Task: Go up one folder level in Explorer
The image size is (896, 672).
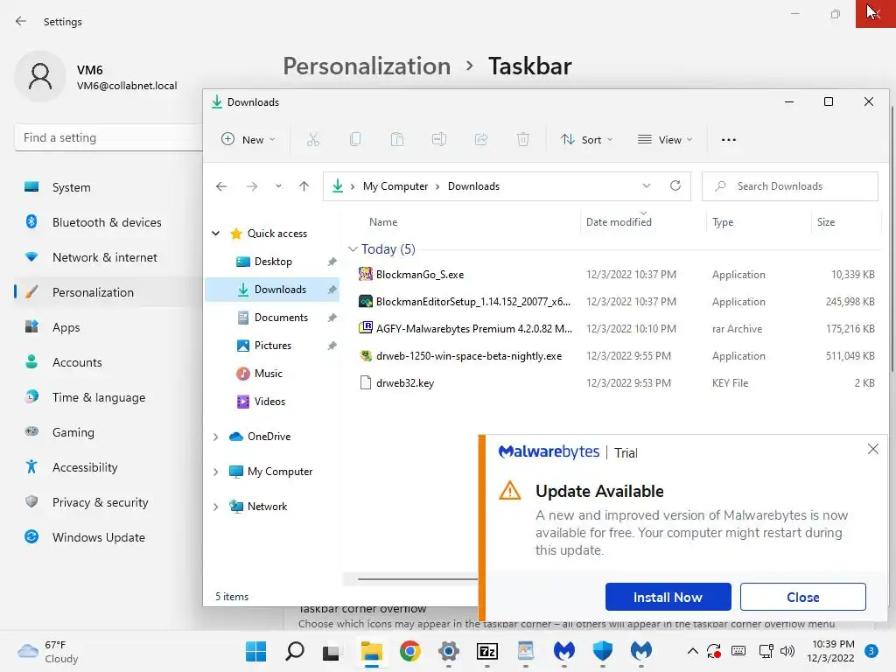Action: click(x=304, y=186)
